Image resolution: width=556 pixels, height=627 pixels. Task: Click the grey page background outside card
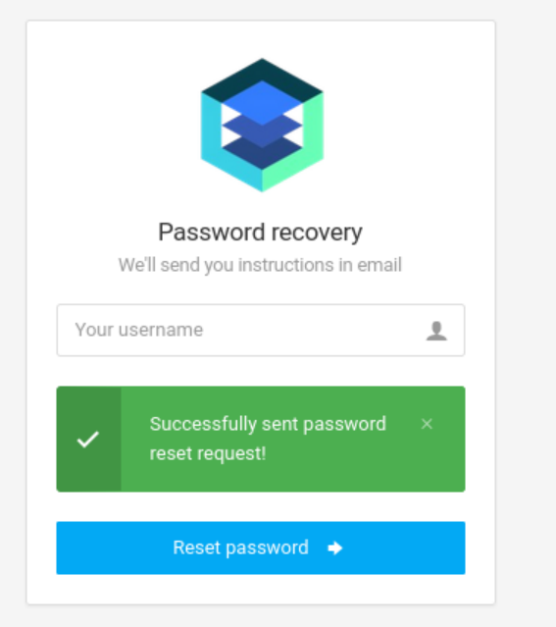526,312
